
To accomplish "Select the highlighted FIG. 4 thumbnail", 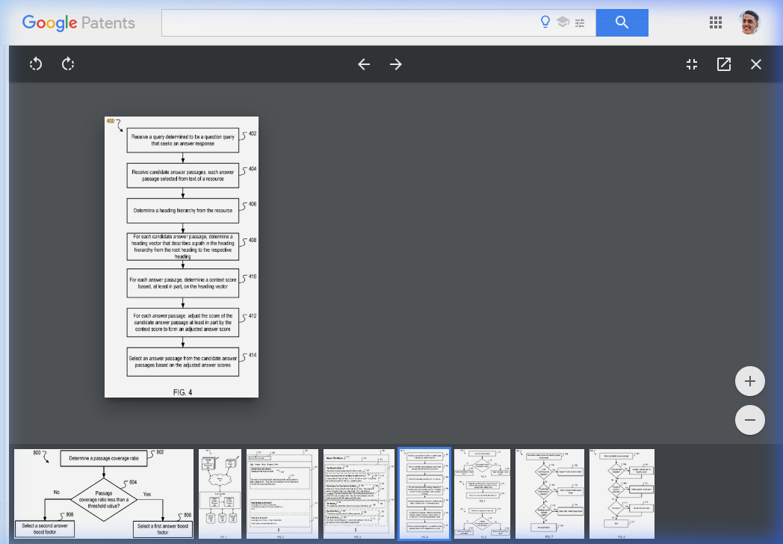I will (424, 493).
